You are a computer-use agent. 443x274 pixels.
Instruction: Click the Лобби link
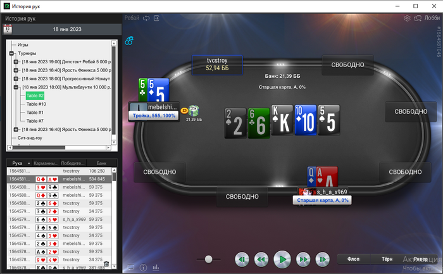(x=432, y=18)
